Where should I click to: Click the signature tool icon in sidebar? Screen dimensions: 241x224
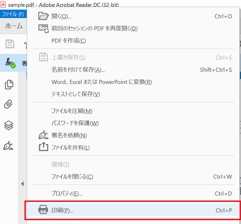8,146
